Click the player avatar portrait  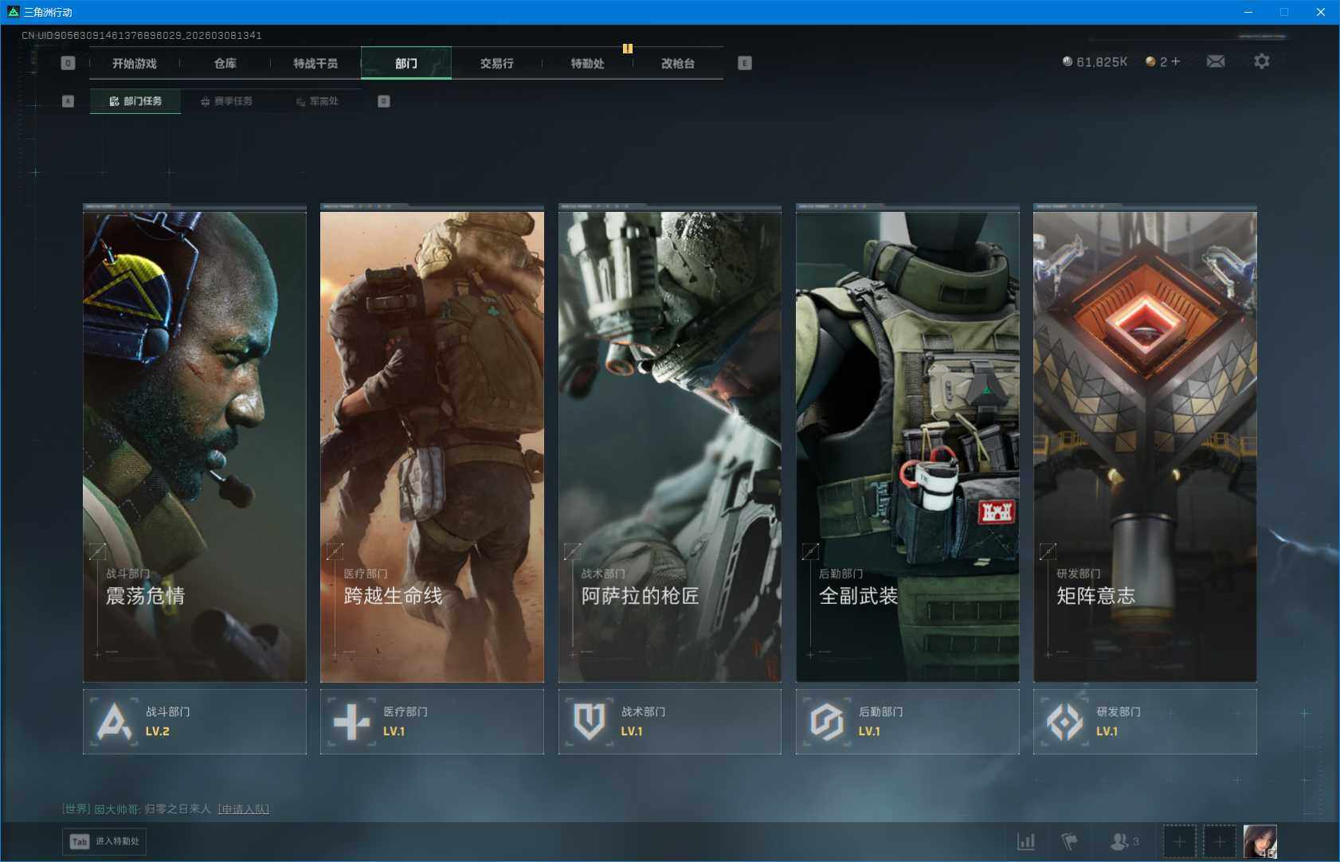tap(1260, 841)
